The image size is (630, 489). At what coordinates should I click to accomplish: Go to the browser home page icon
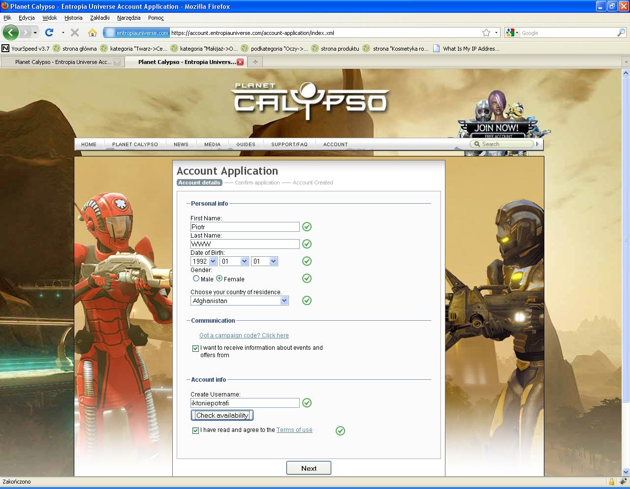point(92,33)
